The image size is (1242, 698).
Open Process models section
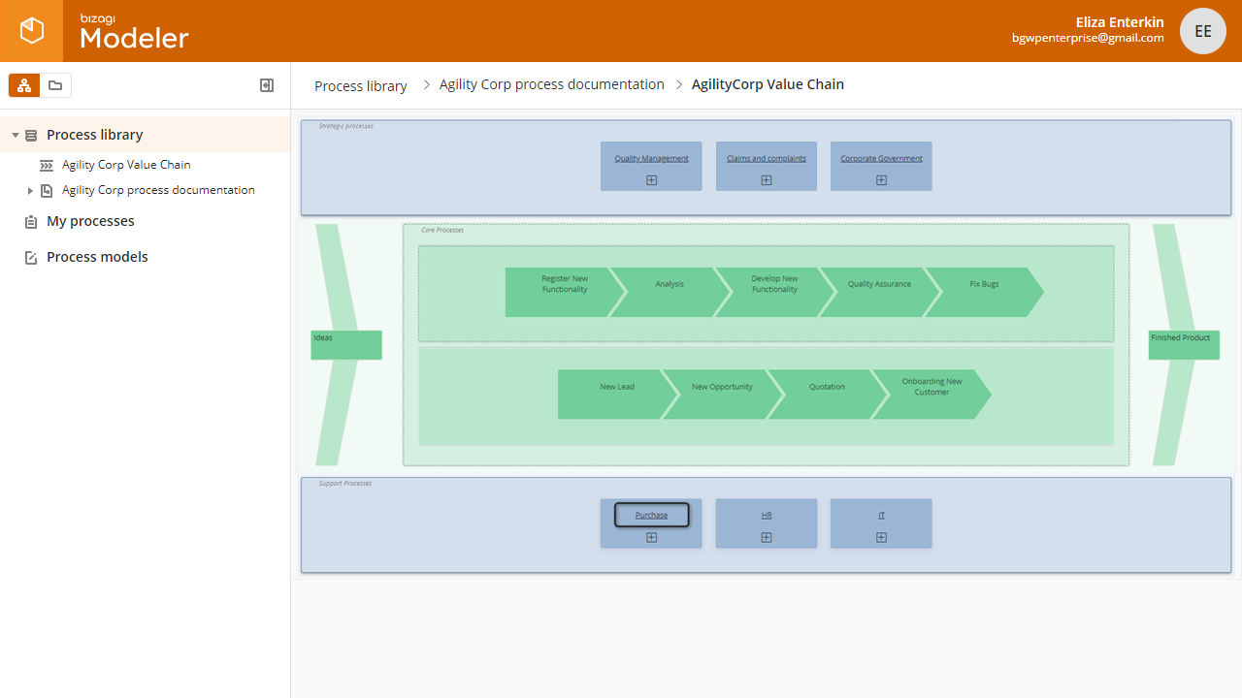97,257
